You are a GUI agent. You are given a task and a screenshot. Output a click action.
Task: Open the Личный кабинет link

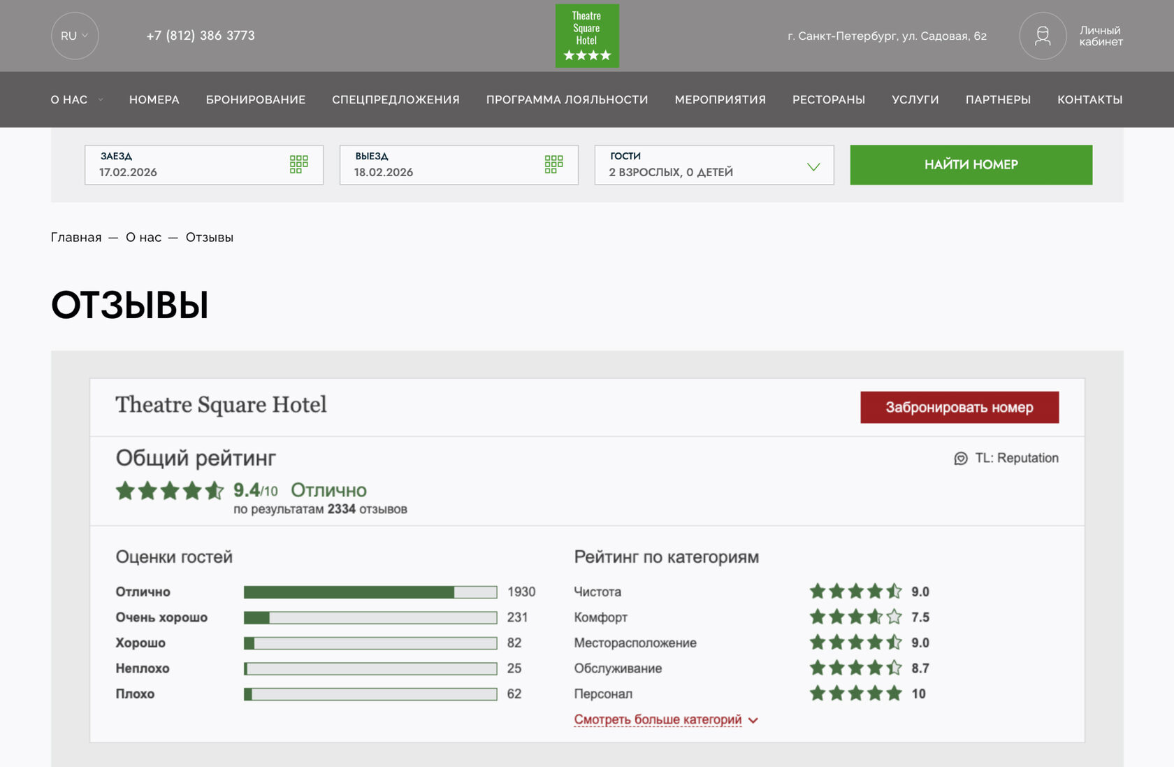[1101, 36]
